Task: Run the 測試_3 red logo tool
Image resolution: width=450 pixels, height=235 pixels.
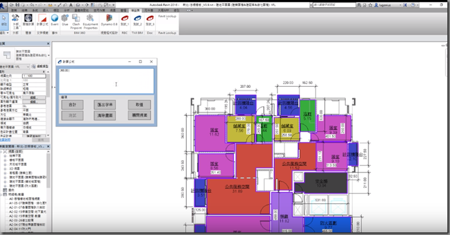Action: click(x=150, y=20)
